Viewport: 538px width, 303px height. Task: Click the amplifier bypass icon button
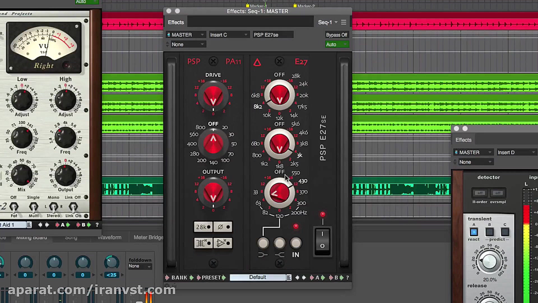point(223,243)
